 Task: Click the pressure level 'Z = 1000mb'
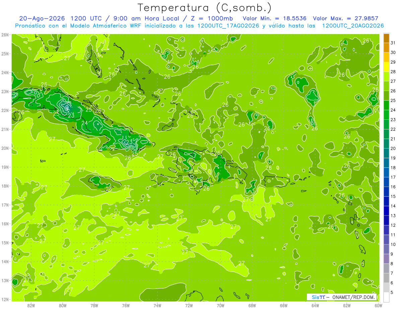click(212, 18)
